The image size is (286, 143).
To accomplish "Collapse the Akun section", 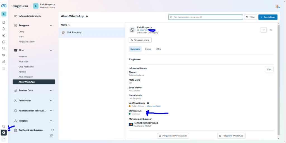I will click(x=51, y=50).
